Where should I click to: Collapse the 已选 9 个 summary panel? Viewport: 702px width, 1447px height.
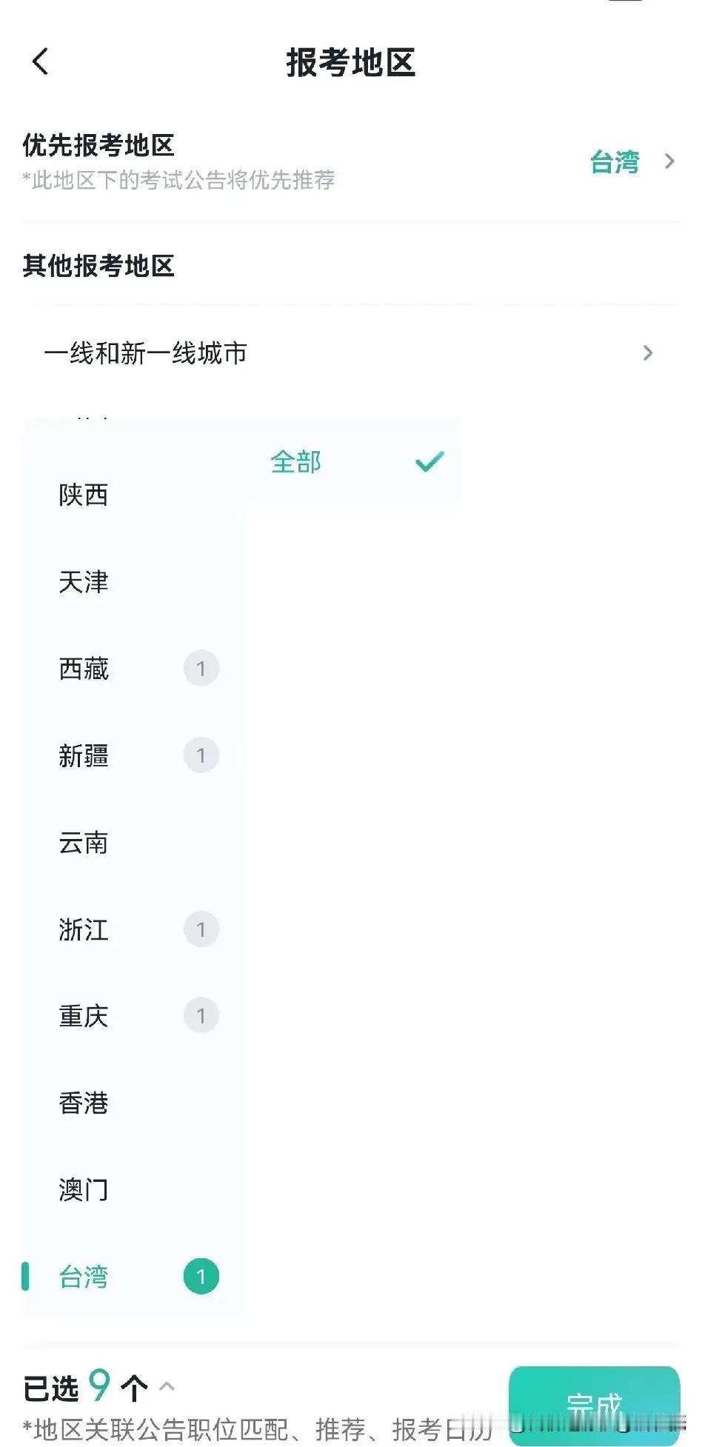pyautogui.click(x=168, y=1387)
